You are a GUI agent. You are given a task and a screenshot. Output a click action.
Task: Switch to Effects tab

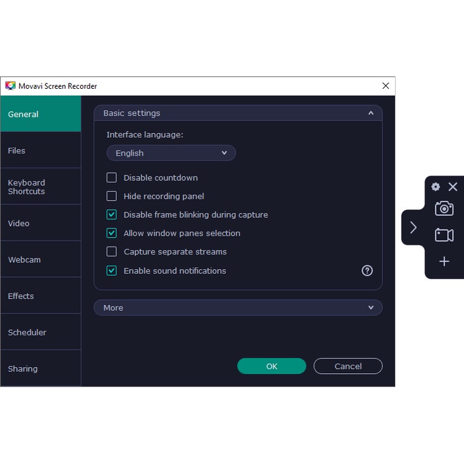click(x=41, y=296)
